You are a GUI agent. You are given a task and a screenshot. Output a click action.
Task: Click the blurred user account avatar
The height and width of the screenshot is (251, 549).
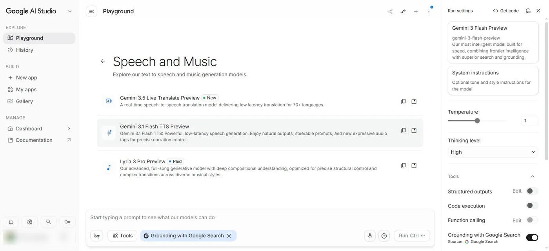point(11,237)
